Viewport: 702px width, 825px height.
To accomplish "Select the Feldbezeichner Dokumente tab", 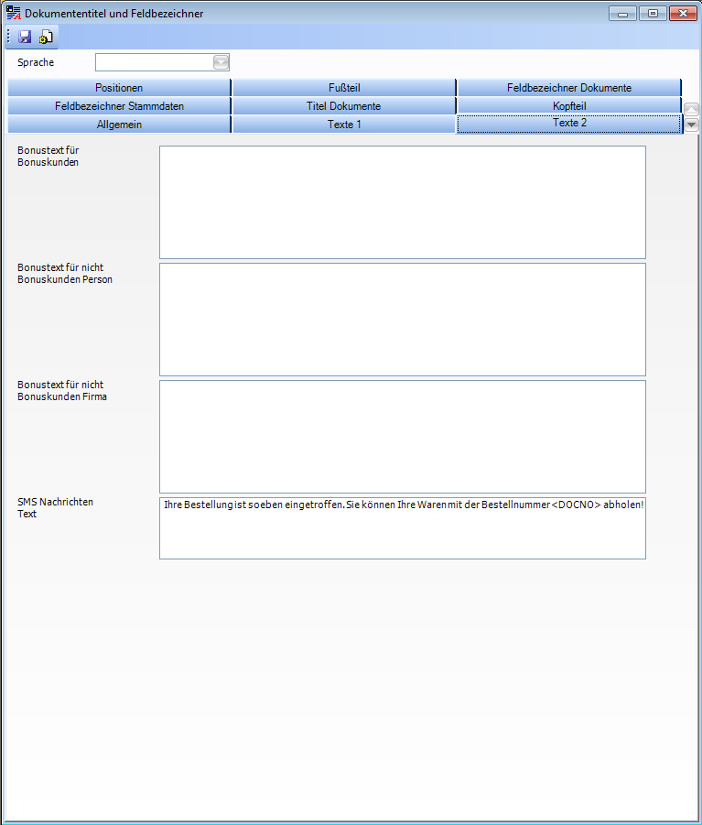I will click(x=568, y=88).
